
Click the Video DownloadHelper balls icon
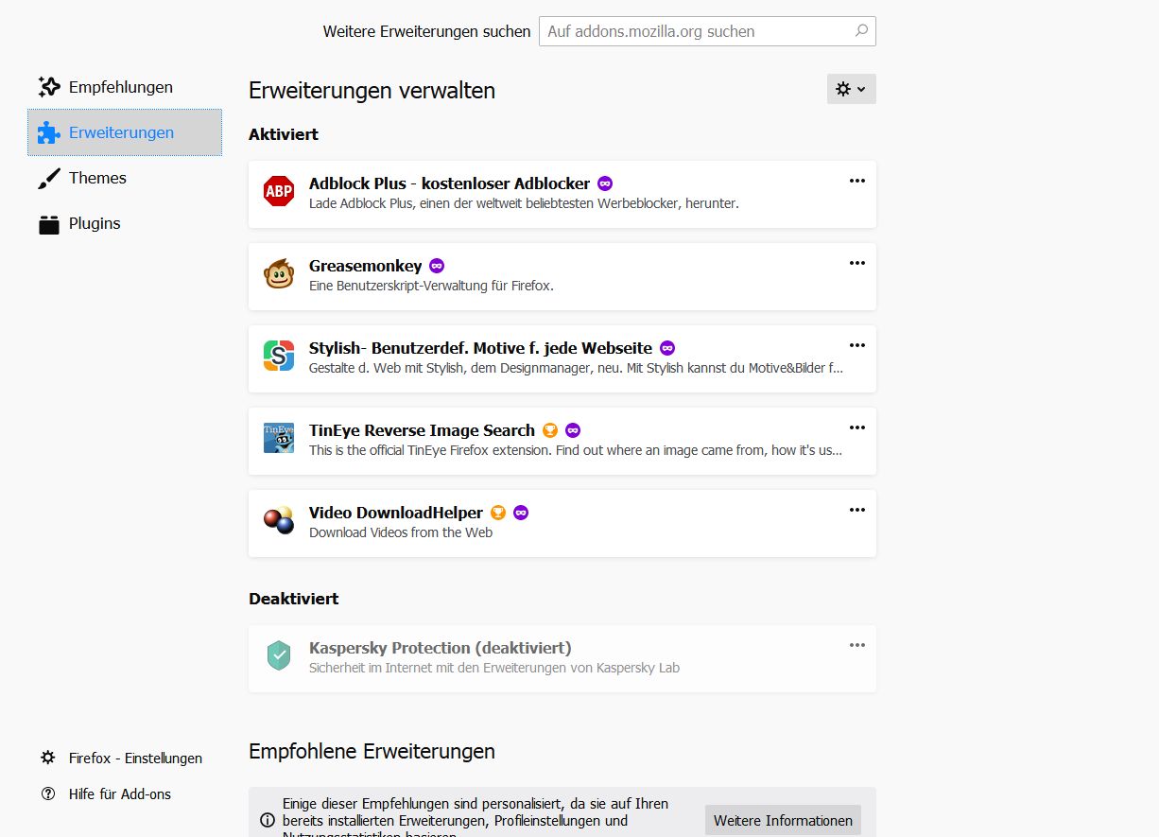click(279, 520)
